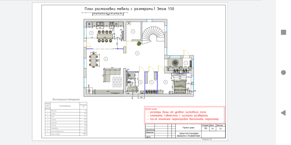Click room marker 6 in the bathroom
The width and height of the screenshot is (291, 145).
(141, 82)
